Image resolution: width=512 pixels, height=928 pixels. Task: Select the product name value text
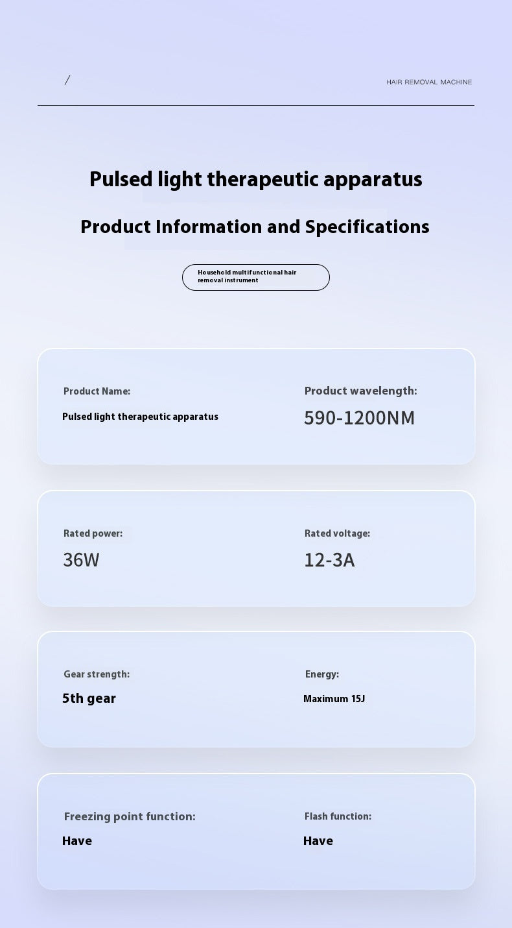click(x=140, y=417)
